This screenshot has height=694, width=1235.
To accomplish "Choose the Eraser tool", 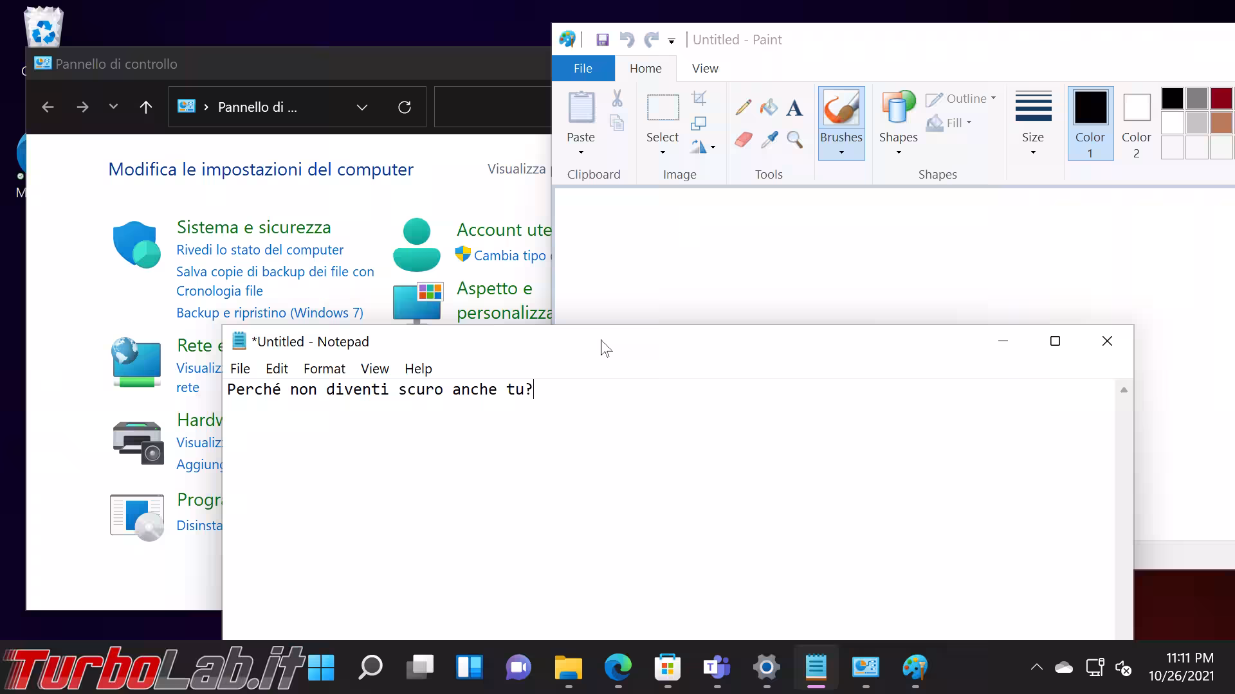I will [x=744, y=139].
